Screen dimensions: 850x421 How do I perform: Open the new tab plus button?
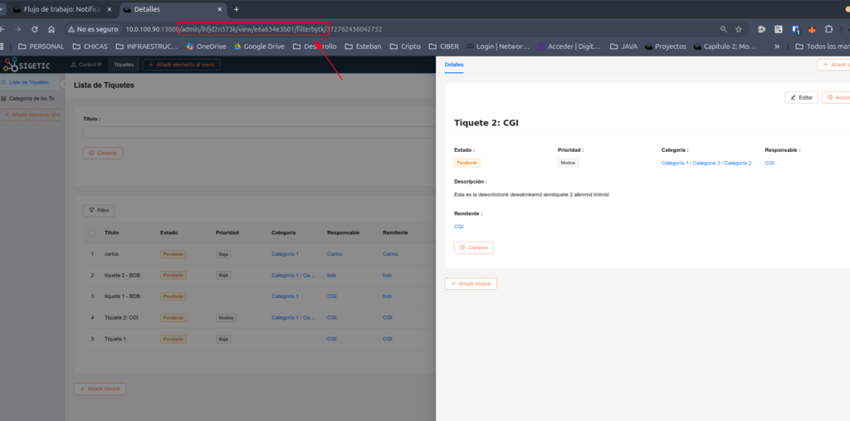tap(237, 9)
